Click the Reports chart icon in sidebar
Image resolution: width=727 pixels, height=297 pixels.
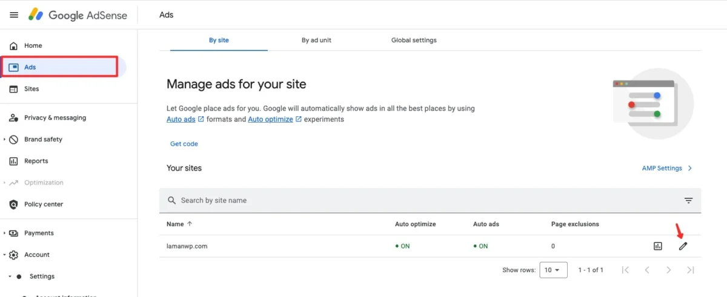click(x=13, y=162)
